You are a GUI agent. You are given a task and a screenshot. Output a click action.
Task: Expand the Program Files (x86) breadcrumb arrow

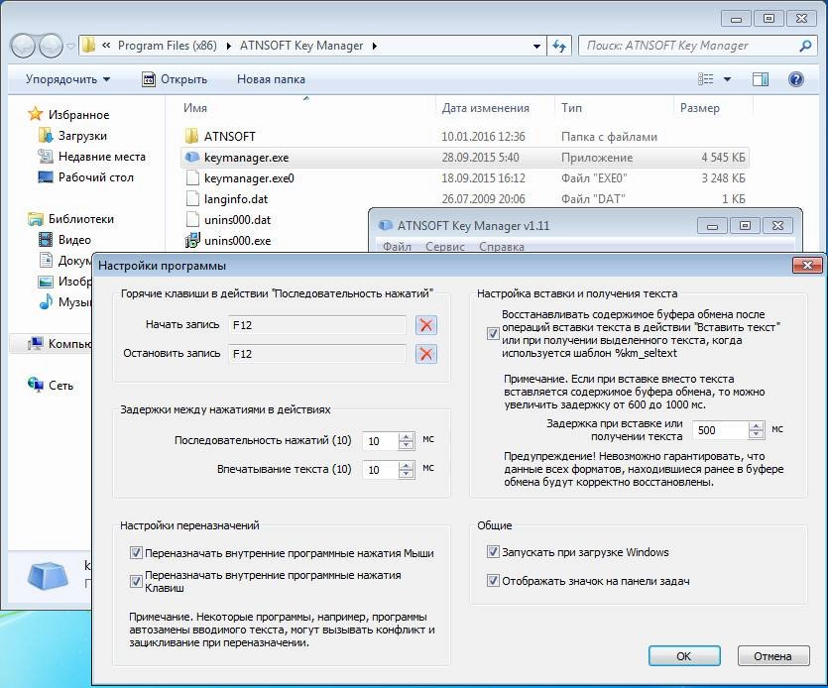click(229, 46)
